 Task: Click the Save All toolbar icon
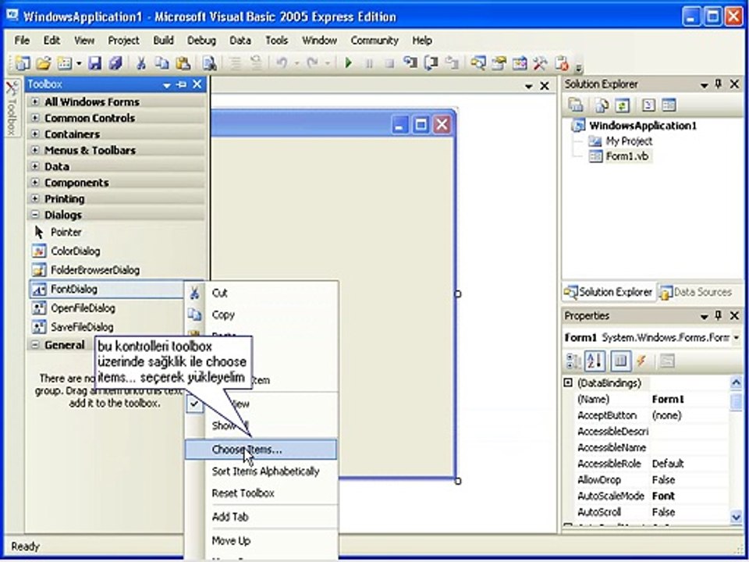115,63
